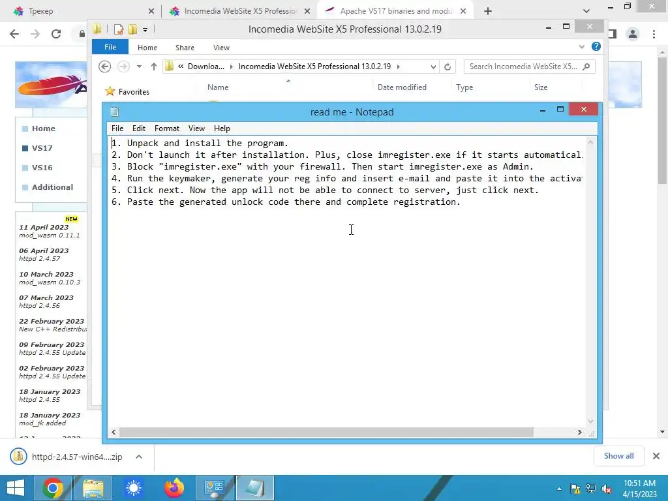The width and height of the screenshot is (668, 501).
Task: Sort files by Date modified column
Action: 402,87
